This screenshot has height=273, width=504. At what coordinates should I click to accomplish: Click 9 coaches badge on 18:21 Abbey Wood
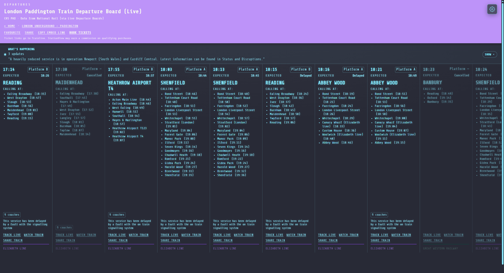tap(379, 215)
